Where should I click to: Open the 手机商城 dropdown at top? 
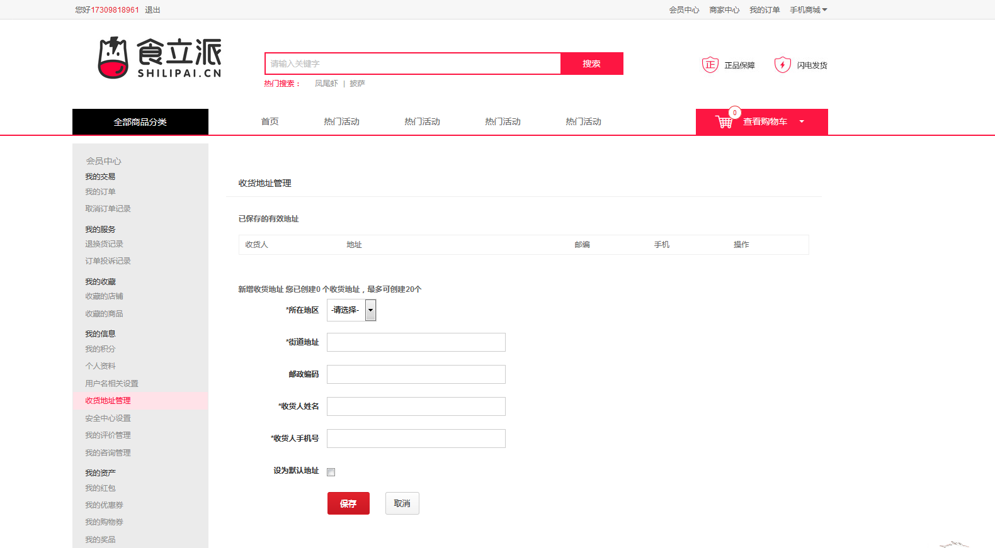pyautogui.click(x=809, y=10)
